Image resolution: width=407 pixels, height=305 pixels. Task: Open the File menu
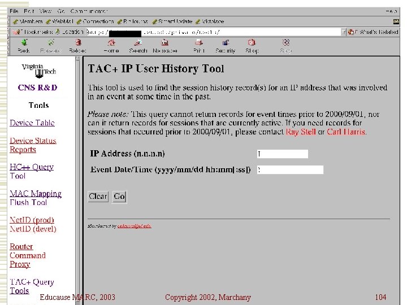pos(14,11)
